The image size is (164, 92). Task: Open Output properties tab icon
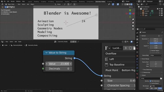[137, 39]
